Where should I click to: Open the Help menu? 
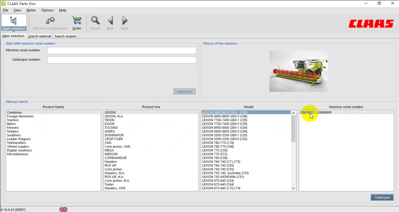(x=63, y=10)
